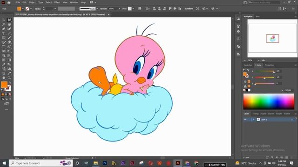Enable Draw Normal mode
Viewport: 298px width, 167px height.
click(3, 99)
